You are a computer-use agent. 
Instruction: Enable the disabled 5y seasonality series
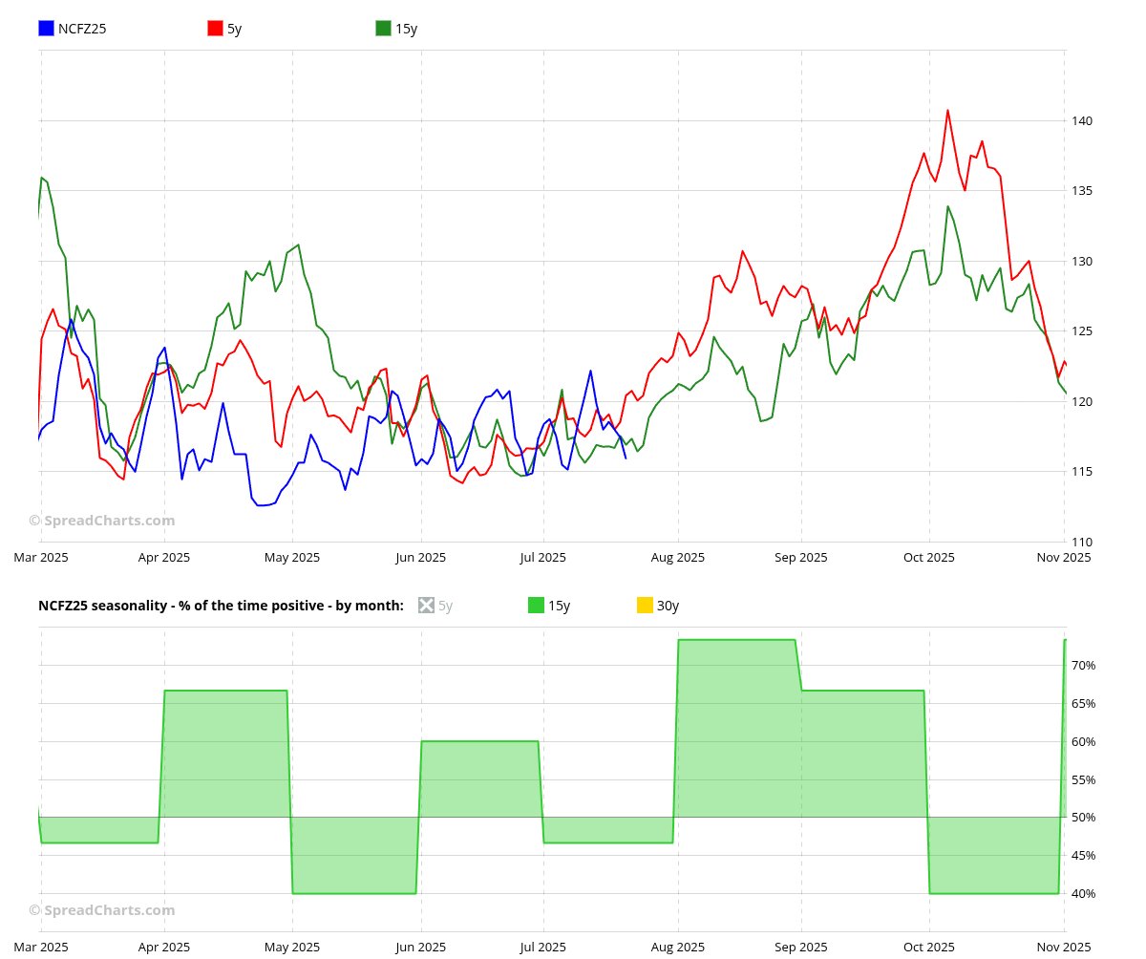[426, 605]
